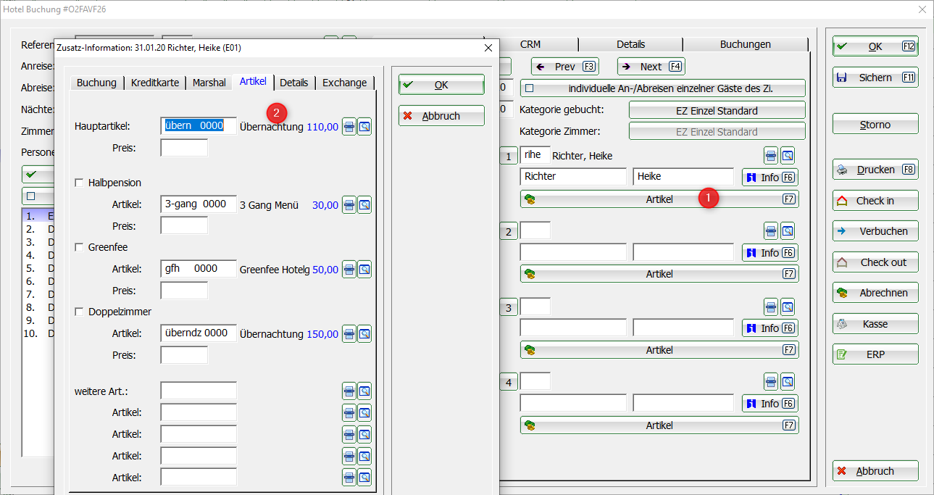The width and height of the screenshot is (934, 495).
Task: Click the Kategorie gebucht EZ Einzel Standard button
Action: click(x=717, y=110)
